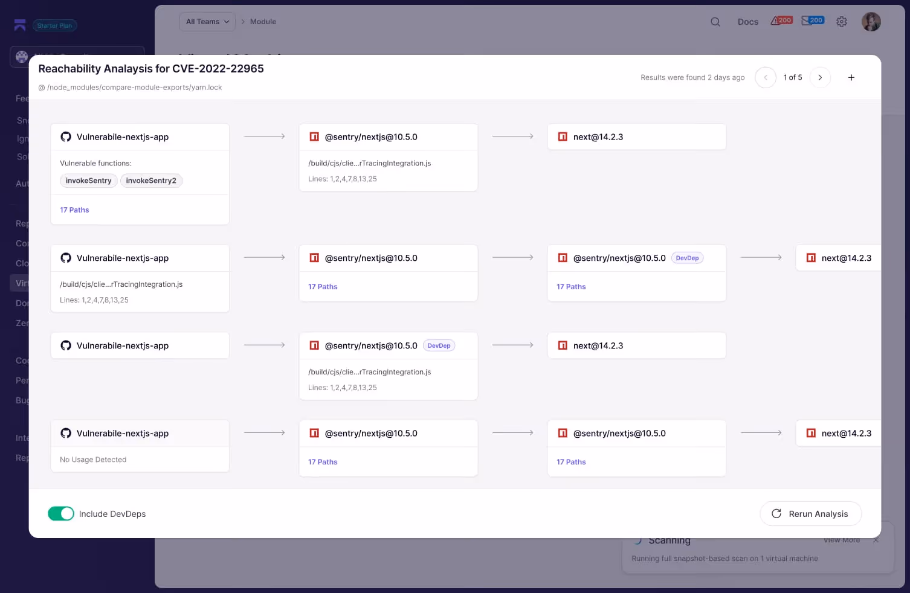Click the invokeSentry function chip
This screenshot has height=593, width=910.
88,181
